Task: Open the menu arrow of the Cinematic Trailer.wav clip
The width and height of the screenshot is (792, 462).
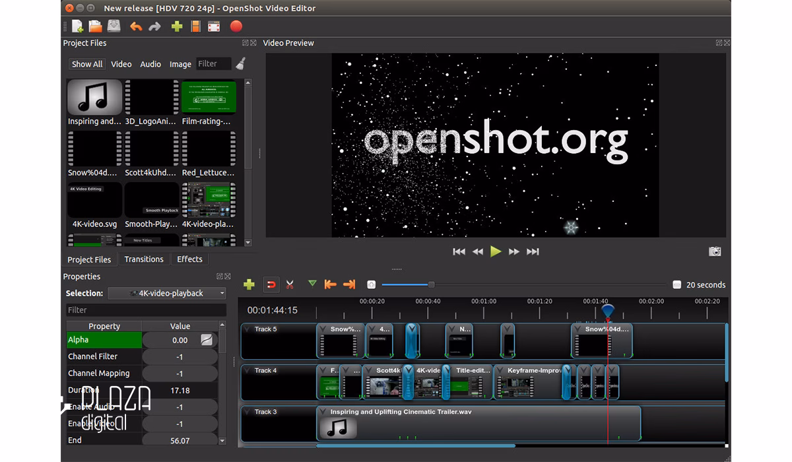Action: pyautogui.click(x=323, y=412)
